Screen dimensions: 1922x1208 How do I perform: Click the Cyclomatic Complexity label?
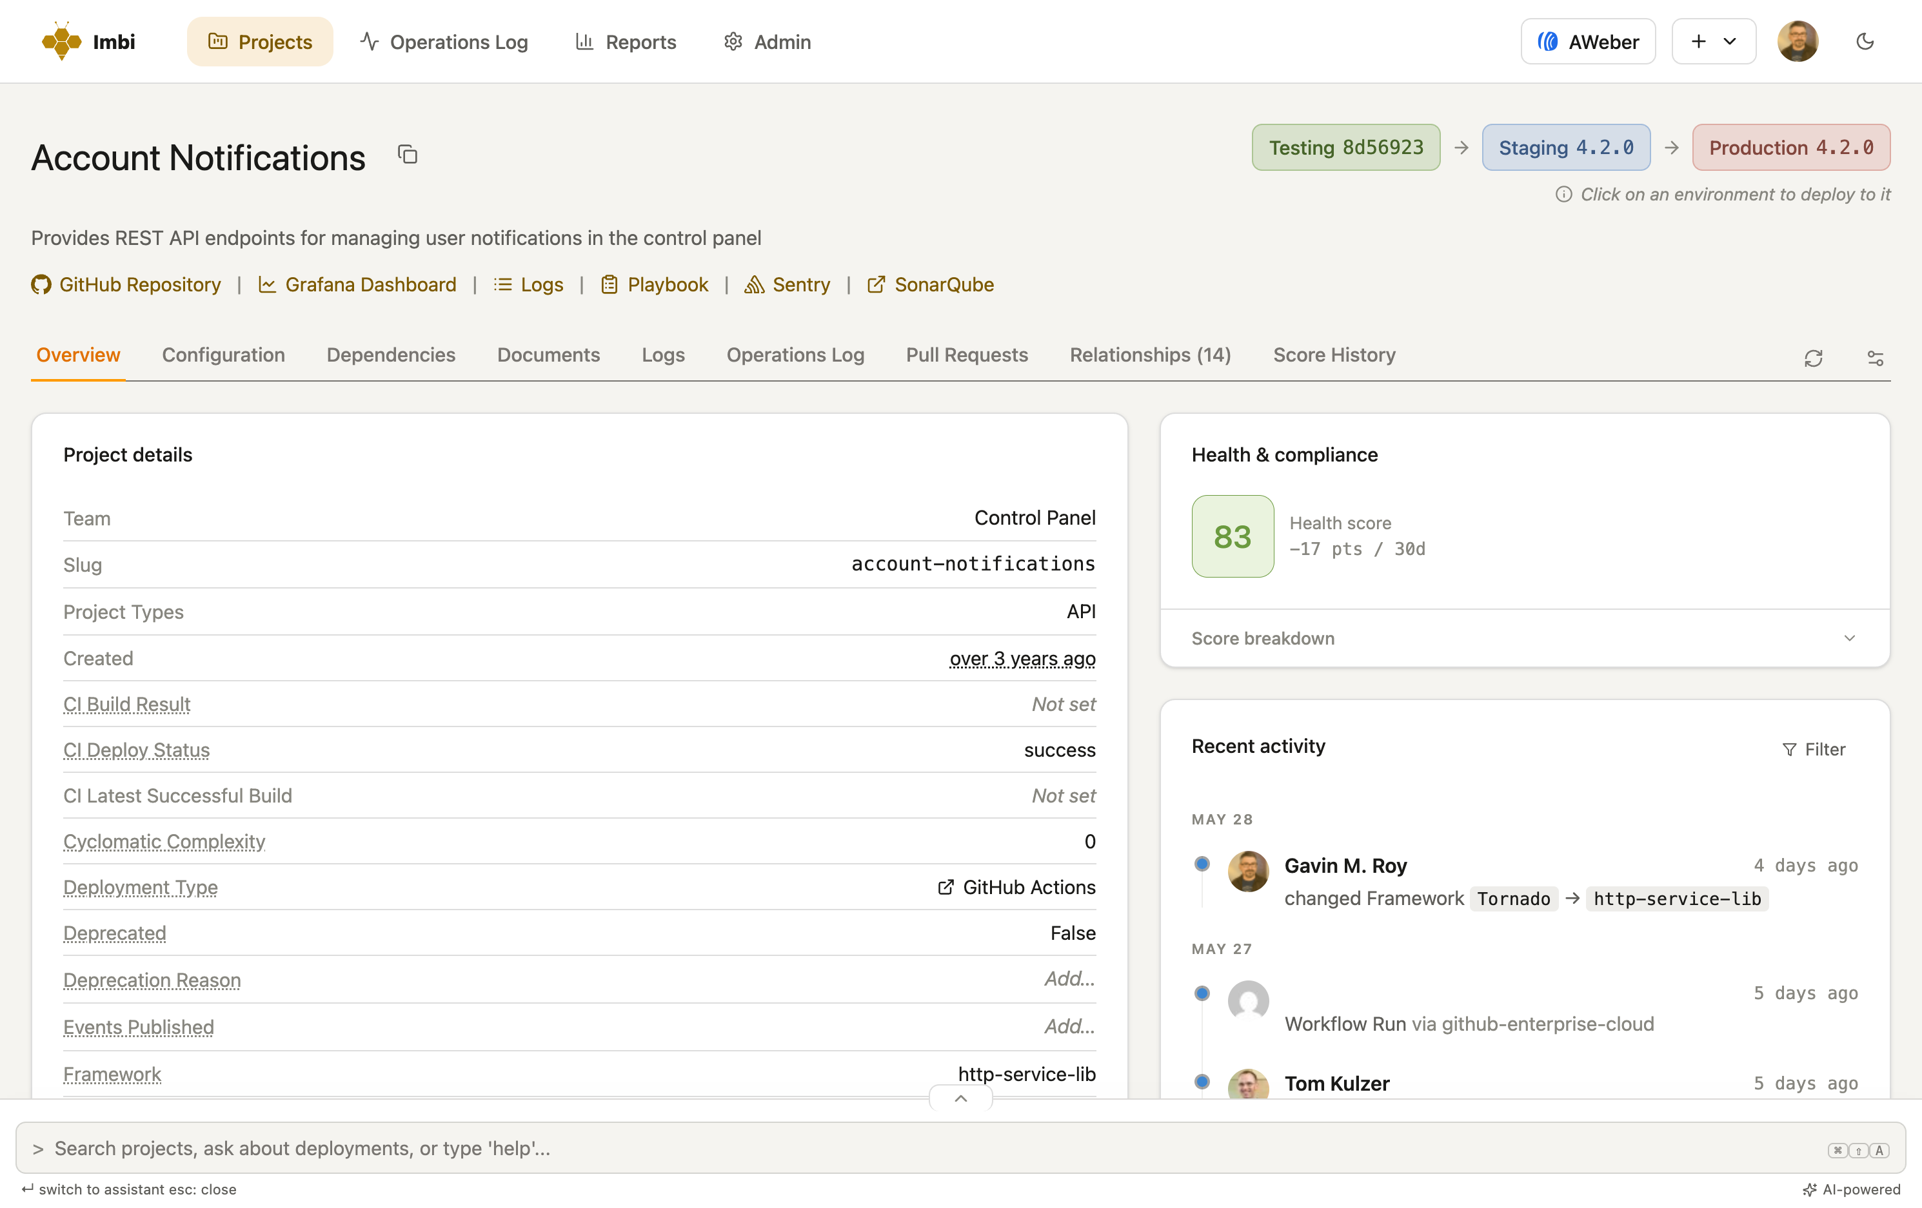164,842
